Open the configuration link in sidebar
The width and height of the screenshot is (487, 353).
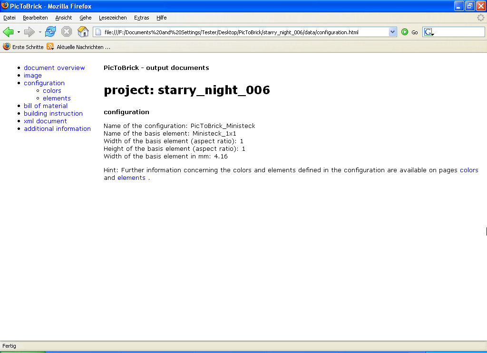click(44, 83)
